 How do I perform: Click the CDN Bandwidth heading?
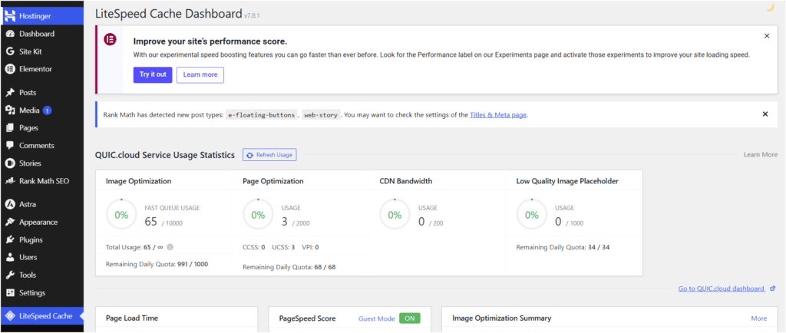[406, 181]
